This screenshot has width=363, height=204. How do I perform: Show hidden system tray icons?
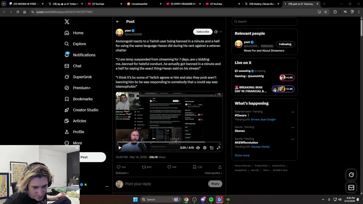tap(323, 199)
